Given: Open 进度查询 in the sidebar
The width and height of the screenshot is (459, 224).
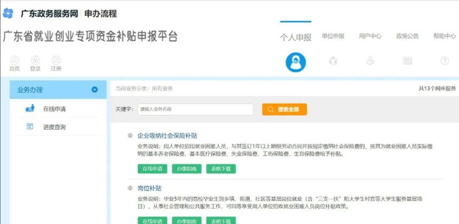Looking at the screenshot, I should pos(54,127).
